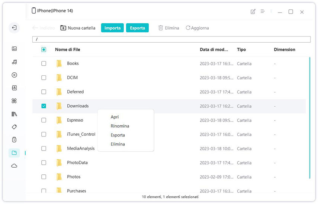Click the cloud icon in sidebar
Screen dimensions: 318x204
pyautogui.click(x=14, y=166)
